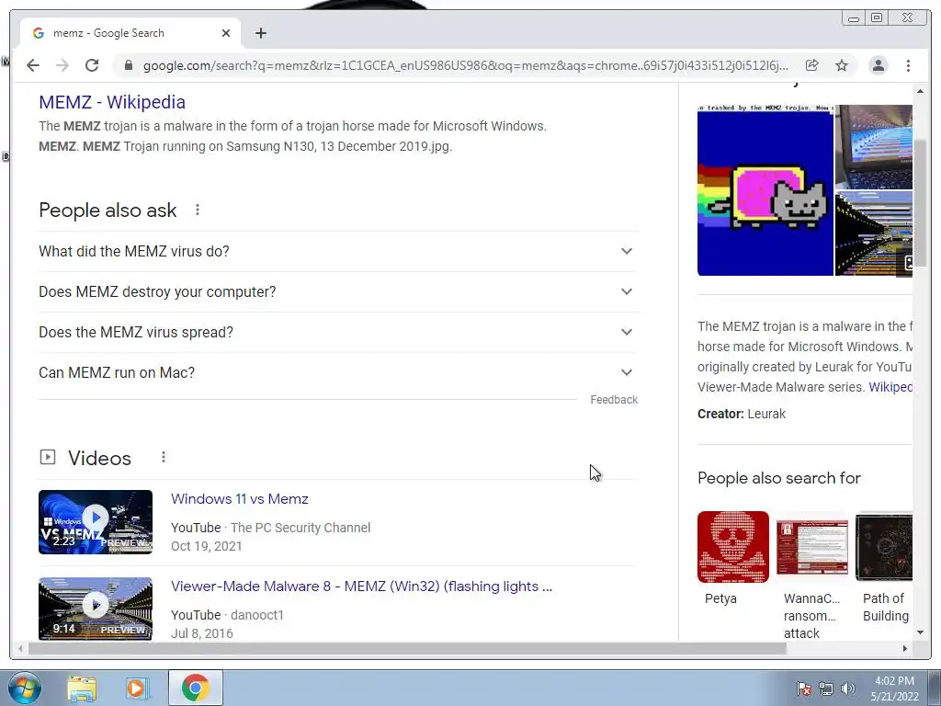Click the Videos section play icon
This screenshot has height=706, width=941.
[48, 458]
